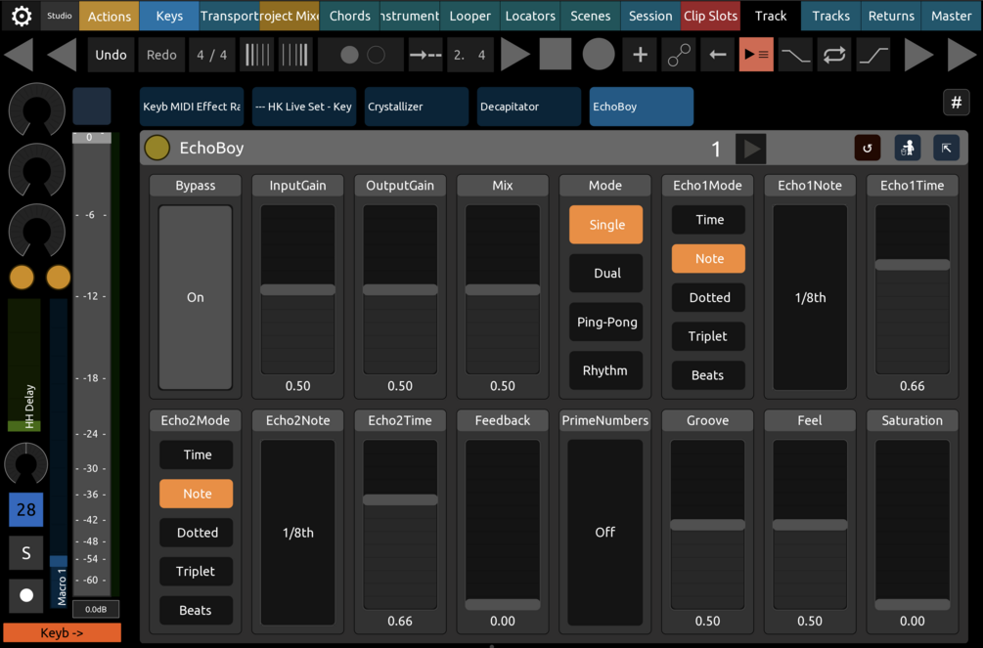Click the 0.0dB volume value field
The width and height of the screenshot is (983, 648).
pyautogui.click(x=96, y=609)
